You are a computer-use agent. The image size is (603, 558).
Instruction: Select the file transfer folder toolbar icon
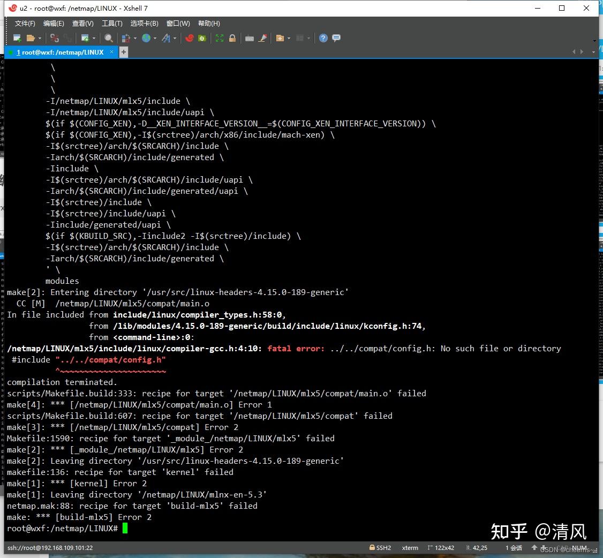281,38
